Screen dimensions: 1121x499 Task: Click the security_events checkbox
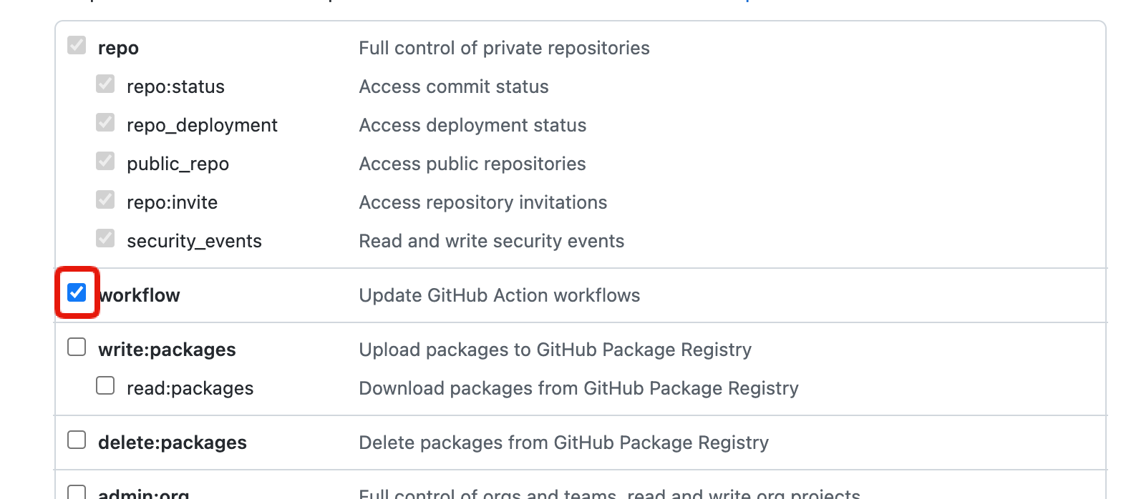point(105,239)
